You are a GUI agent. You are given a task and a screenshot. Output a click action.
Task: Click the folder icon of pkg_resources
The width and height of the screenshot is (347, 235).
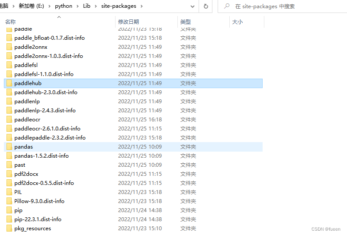(9, 228)
